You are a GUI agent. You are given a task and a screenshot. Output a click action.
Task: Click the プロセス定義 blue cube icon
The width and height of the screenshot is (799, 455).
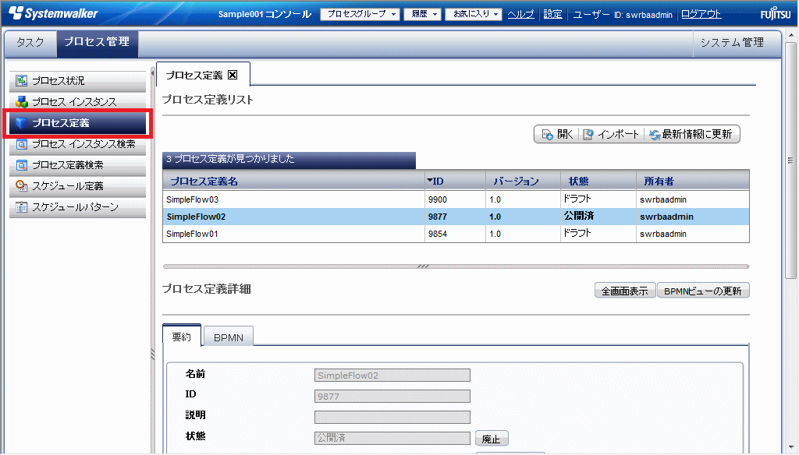pyautogui.click(x=21, y=122)
